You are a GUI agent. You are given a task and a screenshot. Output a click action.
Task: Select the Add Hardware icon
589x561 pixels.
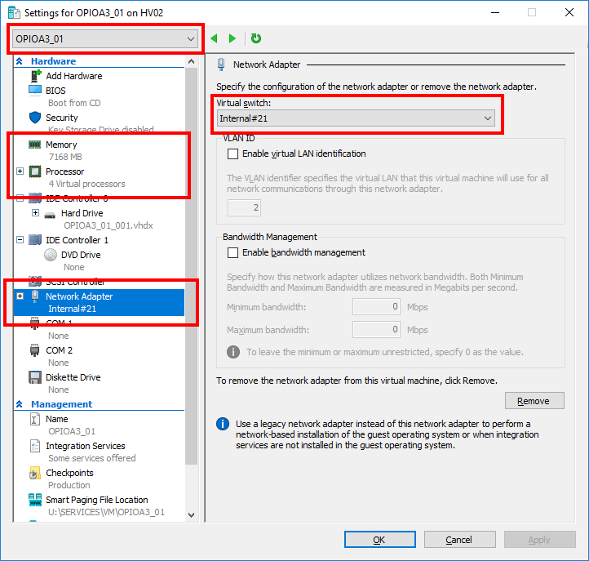pos(35,76)
